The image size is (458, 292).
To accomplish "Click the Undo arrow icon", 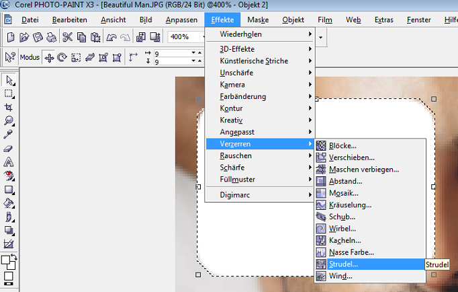I will point(111,37).
